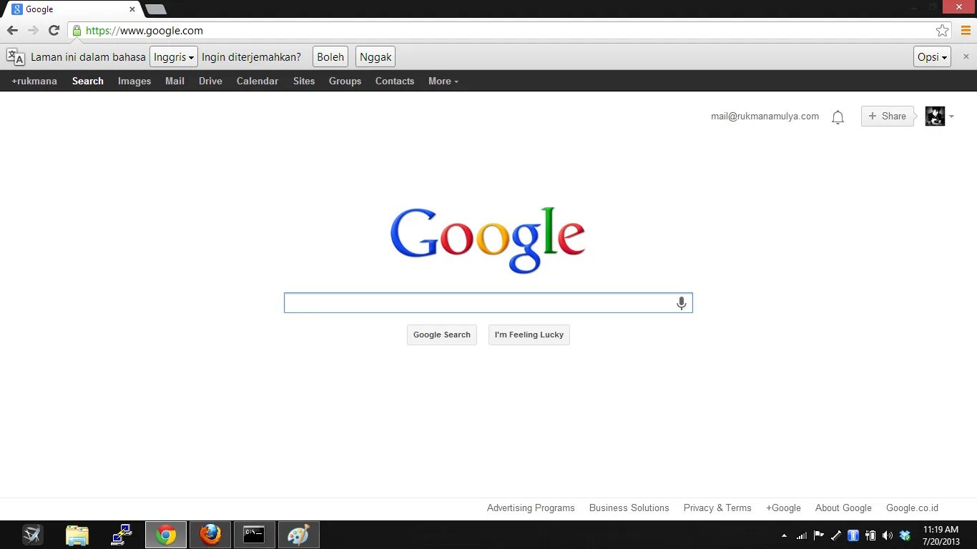Reload the page with the refresh icon
Screen dimensions: 977x549
tap(54, 31)
